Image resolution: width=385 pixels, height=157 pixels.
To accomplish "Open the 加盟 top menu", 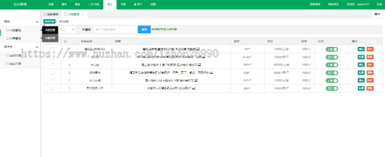I will [153, 4].
